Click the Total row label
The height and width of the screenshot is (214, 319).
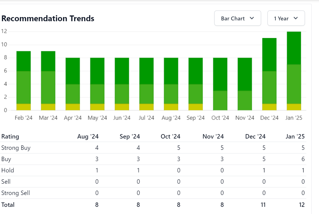coord(8,205)
